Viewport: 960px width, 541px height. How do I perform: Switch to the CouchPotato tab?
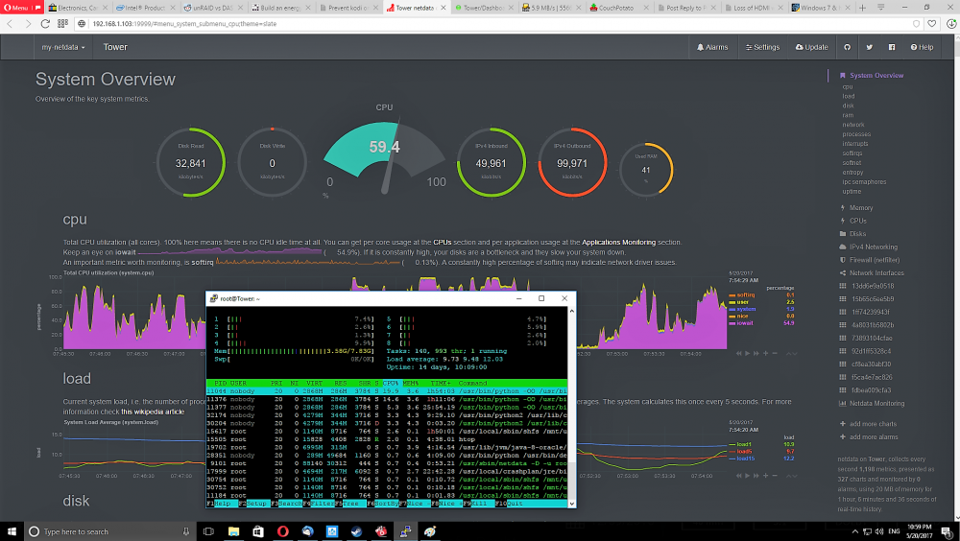click(617, 8)
